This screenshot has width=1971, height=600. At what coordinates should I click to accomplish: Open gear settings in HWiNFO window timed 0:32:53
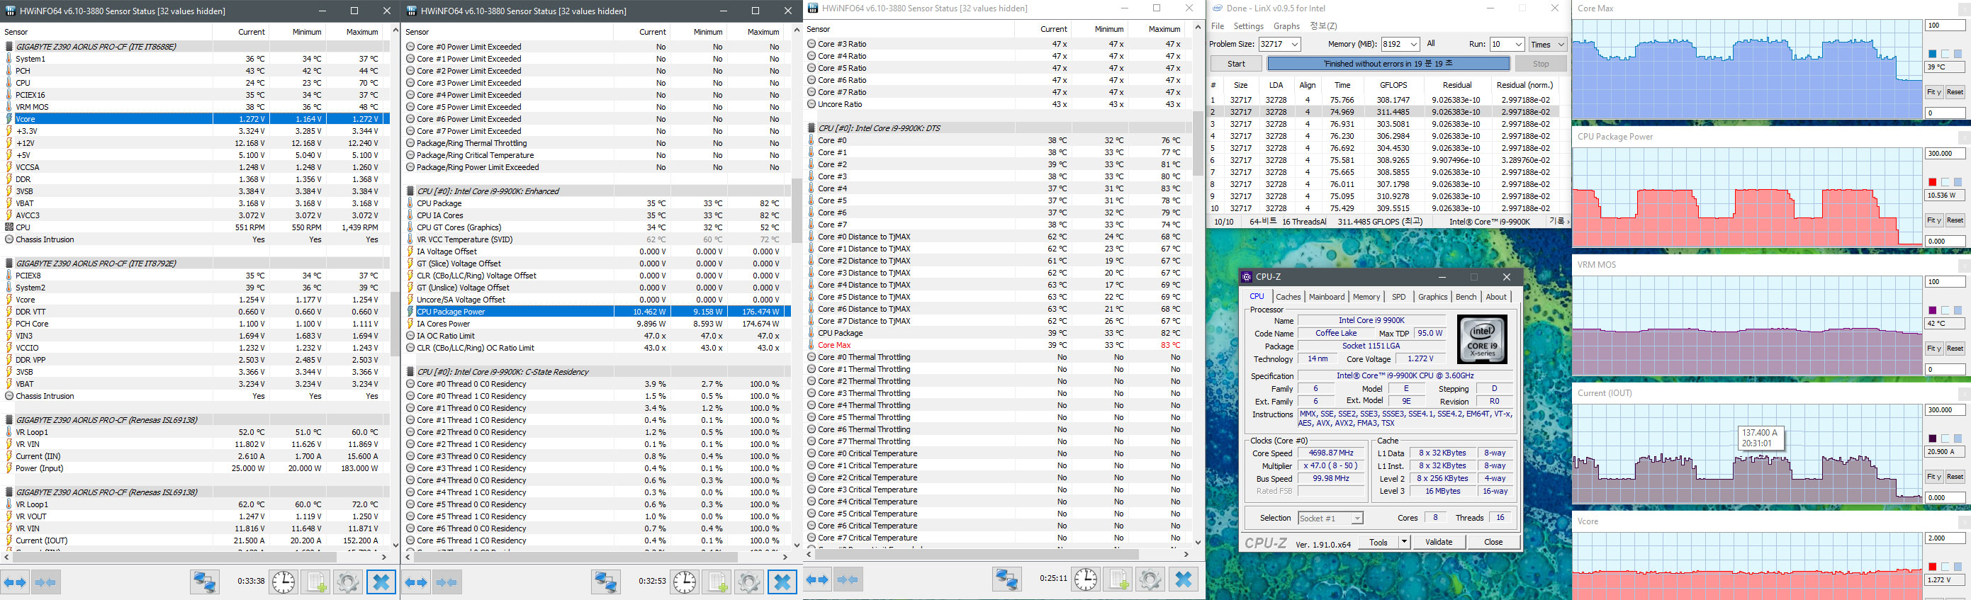tap(749, 582)
